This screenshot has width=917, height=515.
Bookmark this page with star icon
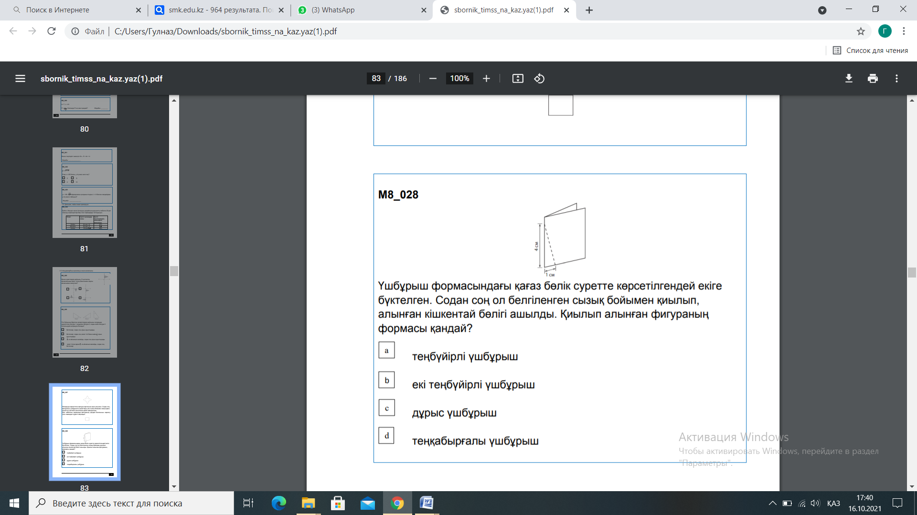[x=861, y=31]
